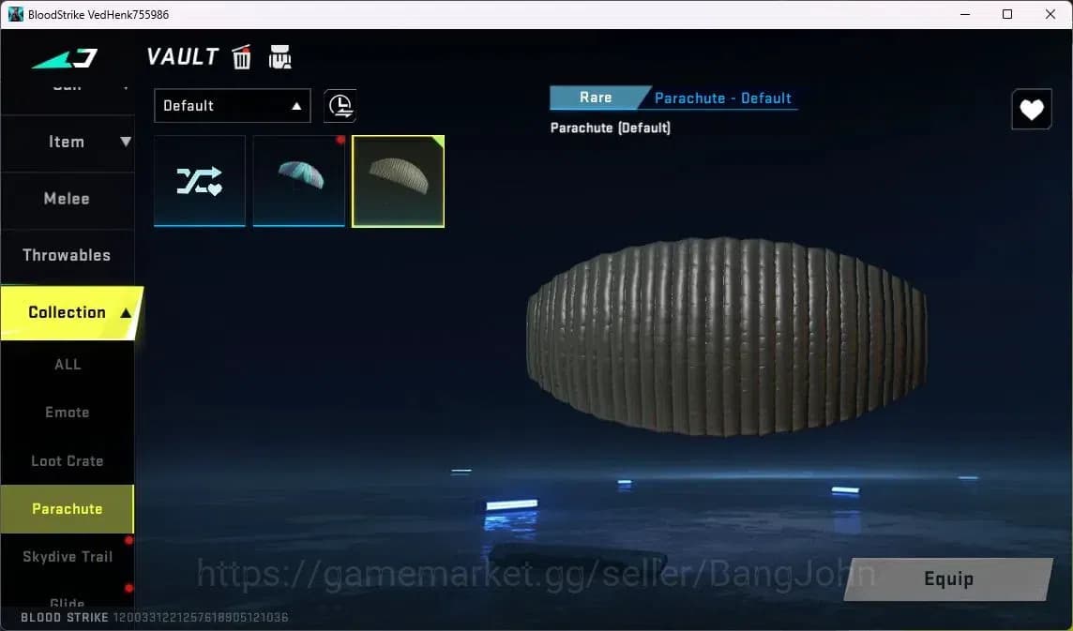Click the Equip button
1073x631 pixels.
point(948,579)
